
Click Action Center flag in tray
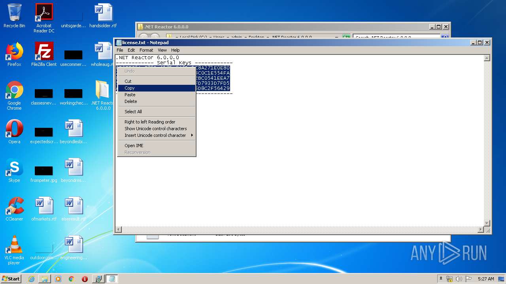click(x=468, y=279)
